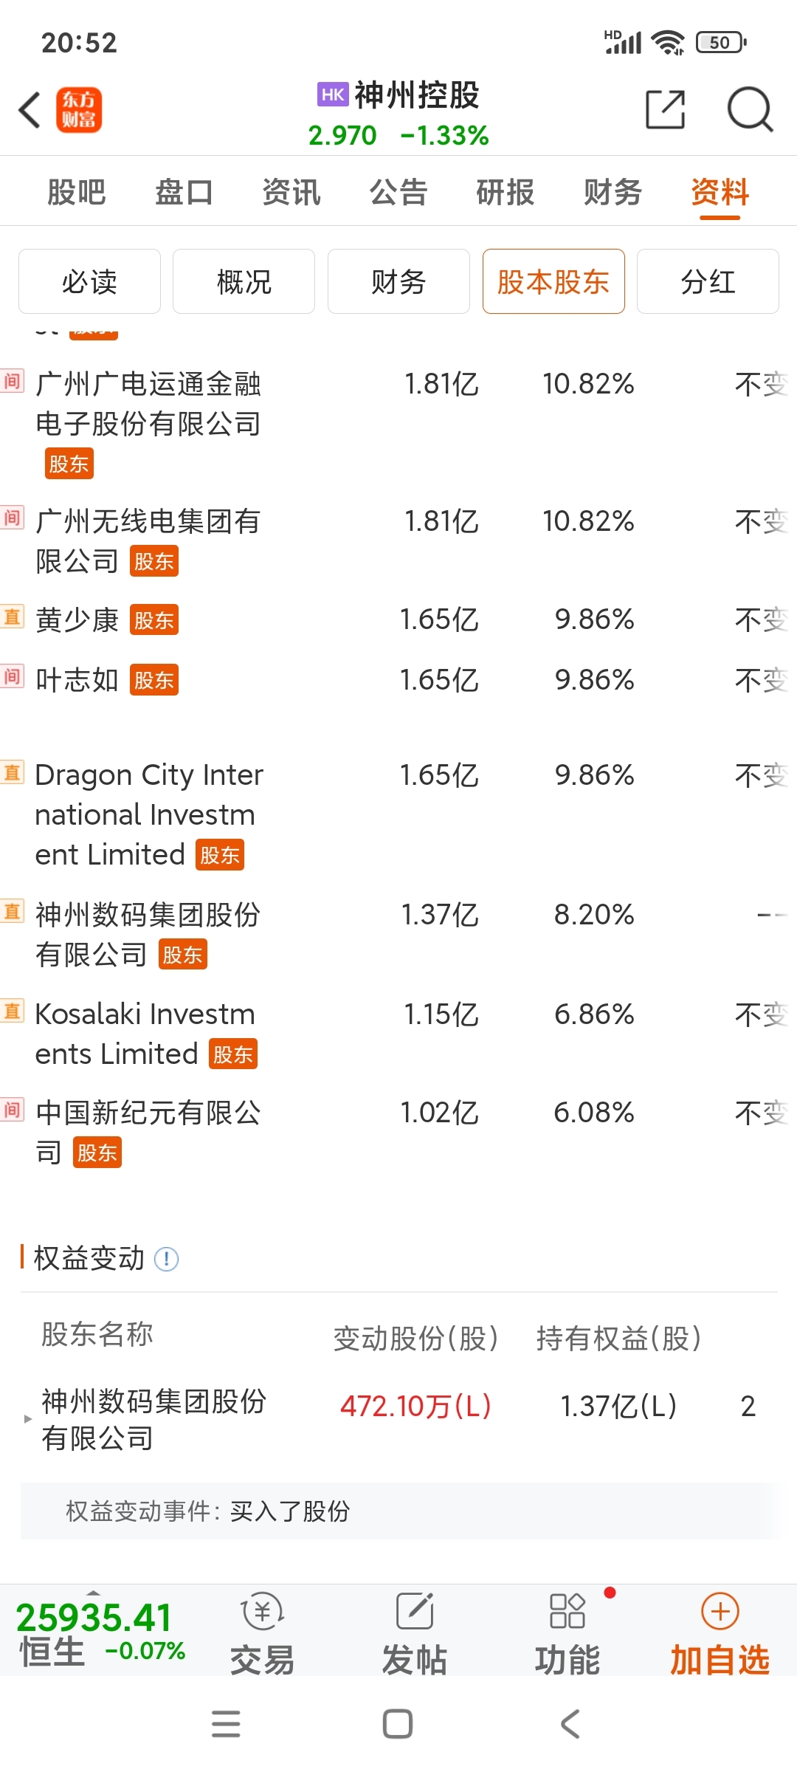
Task: Tap the back arrow in header
Action: tap(30, 111)
